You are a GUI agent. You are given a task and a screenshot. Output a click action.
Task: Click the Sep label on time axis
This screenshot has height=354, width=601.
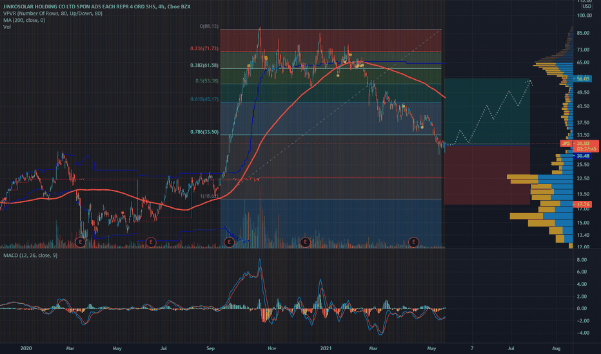coord(210,348)
